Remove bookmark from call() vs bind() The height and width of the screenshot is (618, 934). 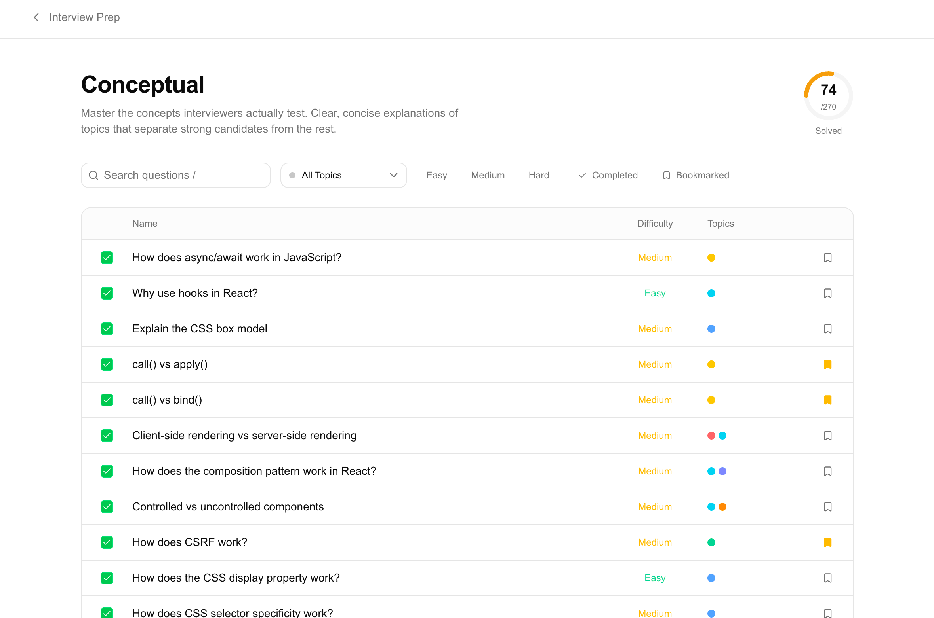[x=827, y=400]
